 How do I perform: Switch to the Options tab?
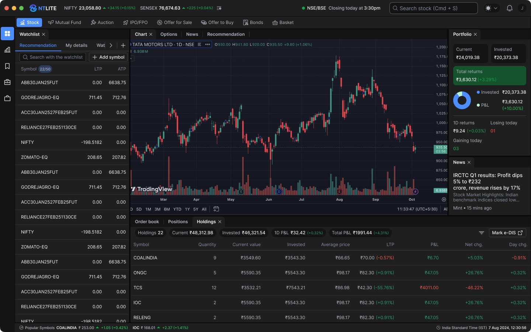coord(169,34)
